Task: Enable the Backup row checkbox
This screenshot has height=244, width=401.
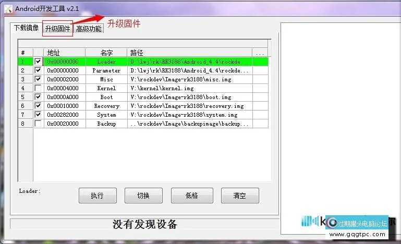Action: 38,124
